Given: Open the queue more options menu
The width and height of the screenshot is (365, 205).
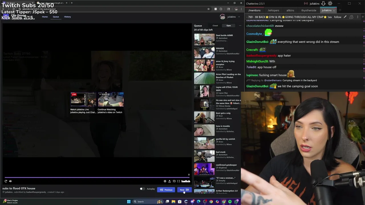Looking at the screenshot, I should pyautogui.click(x=240, y=26).
